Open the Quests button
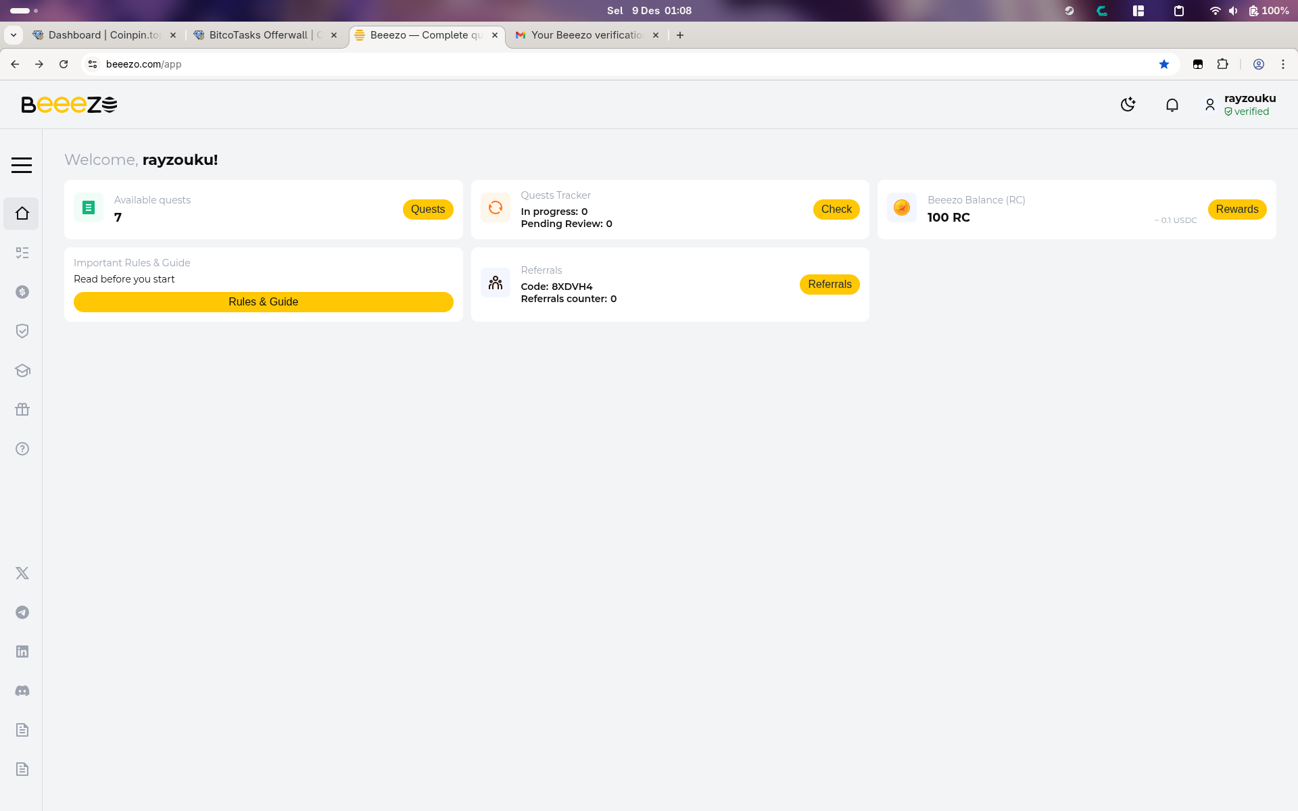The height and width of the screenshot is (811, 1298). pyautogui.click(x=428, y=210)
